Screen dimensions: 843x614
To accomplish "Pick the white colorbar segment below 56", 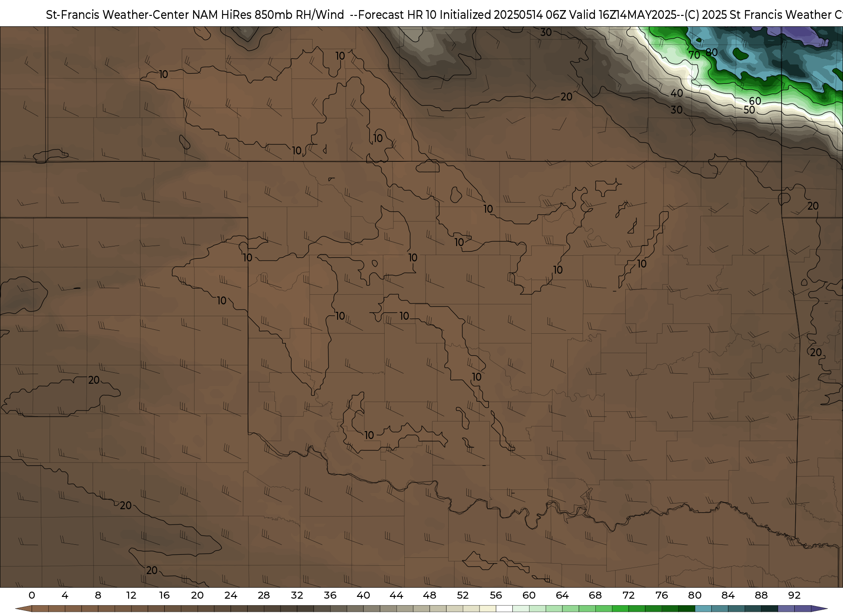I will 504,609.
